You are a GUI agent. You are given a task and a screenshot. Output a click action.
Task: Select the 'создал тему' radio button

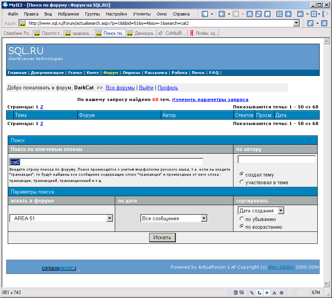(x=242, y=175)
